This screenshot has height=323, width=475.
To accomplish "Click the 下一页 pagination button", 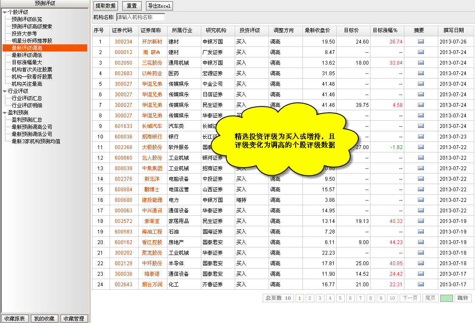I will [409, 298].
